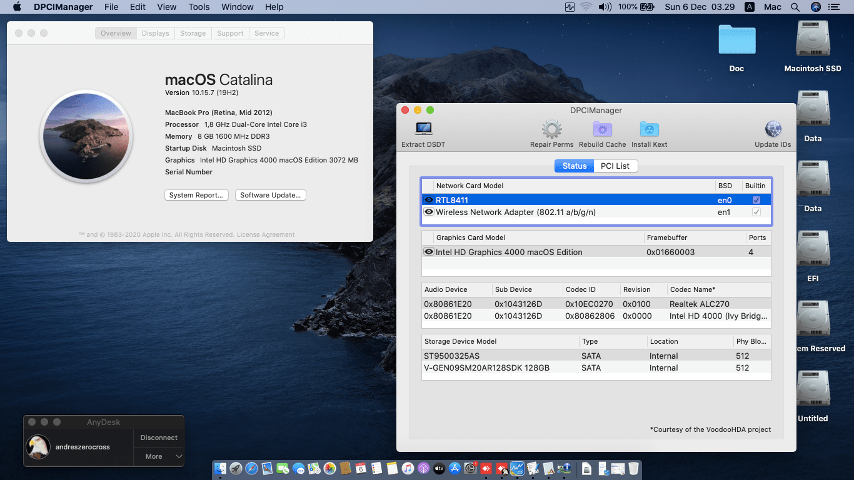Click eye icon beside Intel HD Graphics 4000

pyautogui.click(x=429, y=252)
